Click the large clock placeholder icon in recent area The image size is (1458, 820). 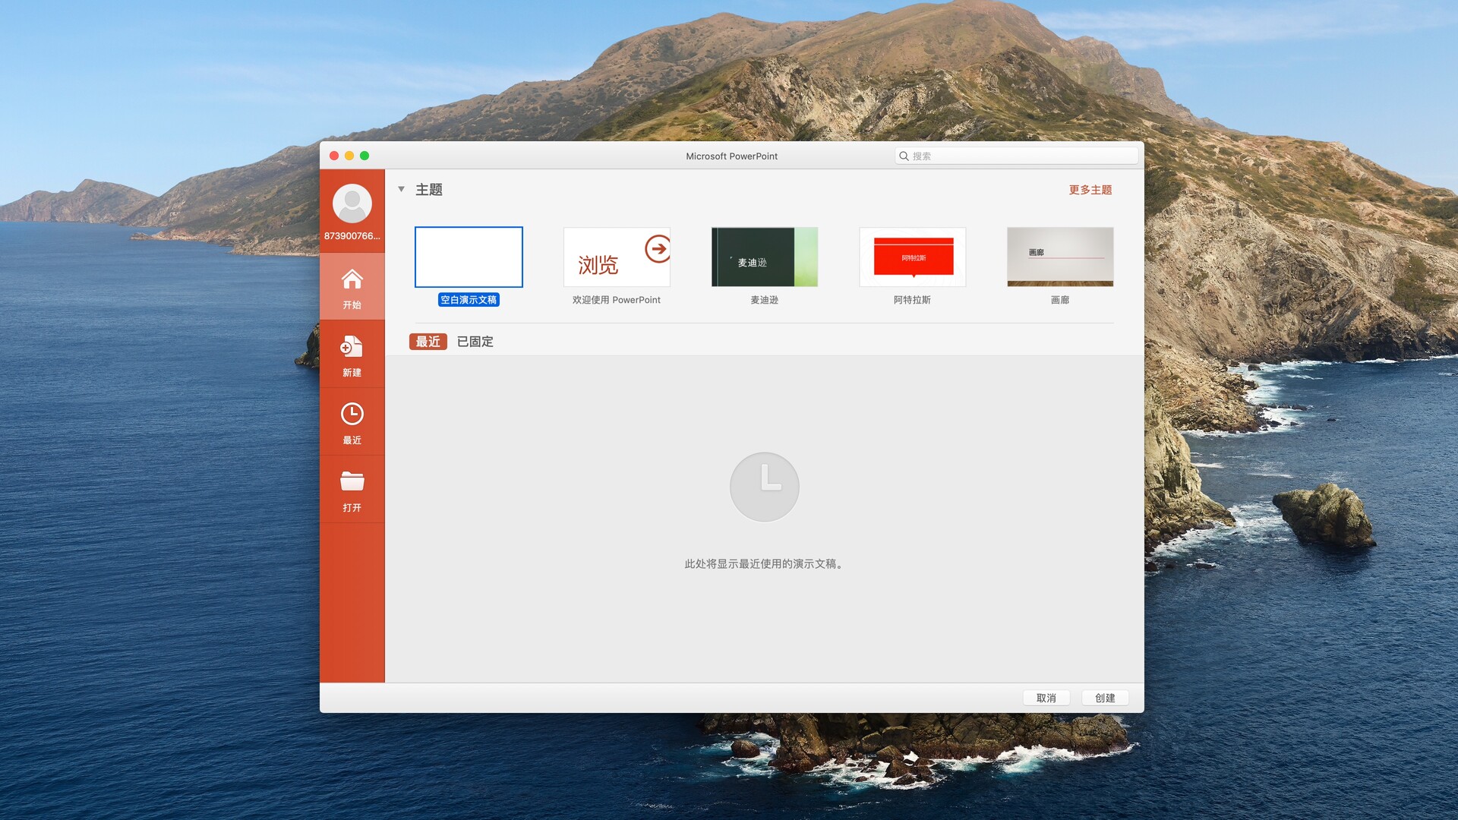pyautogui.click(x=764, y=487)
